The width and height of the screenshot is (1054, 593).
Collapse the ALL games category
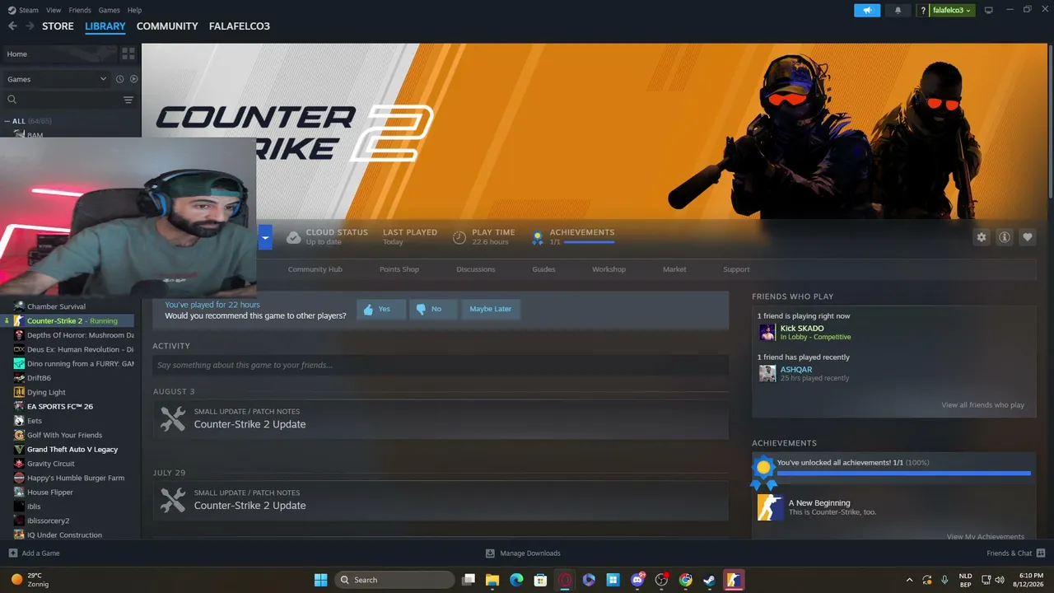(7, 121)
